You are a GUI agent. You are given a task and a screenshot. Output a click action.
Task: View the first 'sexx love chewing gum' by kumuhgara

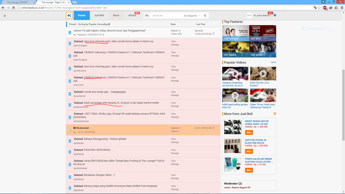173,41
